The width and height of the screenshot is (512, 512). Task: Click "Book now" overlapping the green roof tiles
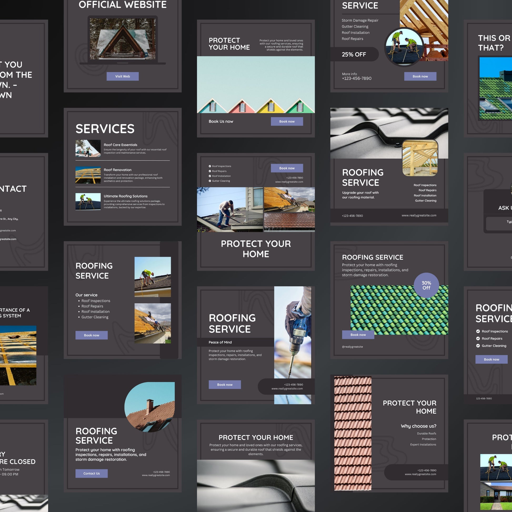click(x=358, y=335)
